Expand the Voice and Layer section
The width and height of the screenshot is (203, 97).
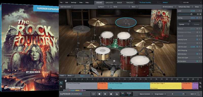(189, 58)
